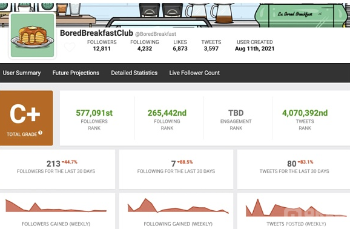350x229 pixels.
Task: Click the Total Grade help question mark
Action: (40, 133)
